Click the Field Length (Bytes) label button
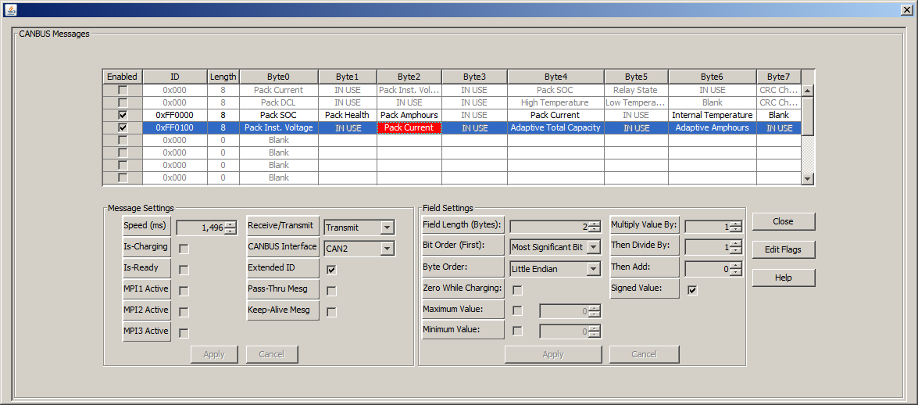 pos(463,224)
